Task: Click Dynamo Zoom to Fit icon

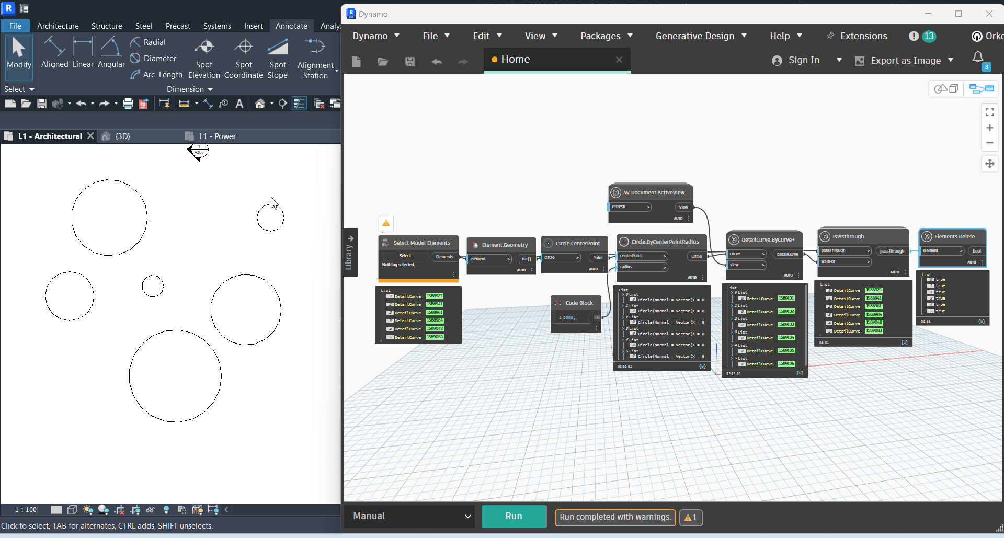Action: click(990, 112)
